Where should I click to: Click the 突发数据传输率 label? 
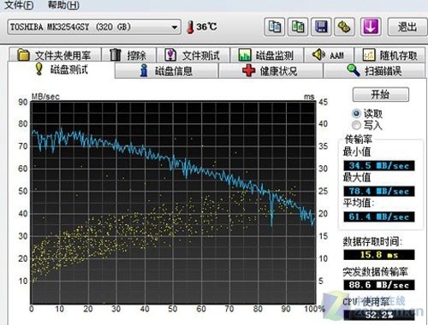click(375, 272)
